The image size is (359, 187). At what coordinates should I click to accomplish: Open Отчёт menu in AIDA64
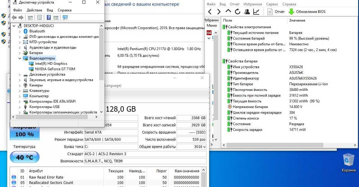tap(235, 4)
